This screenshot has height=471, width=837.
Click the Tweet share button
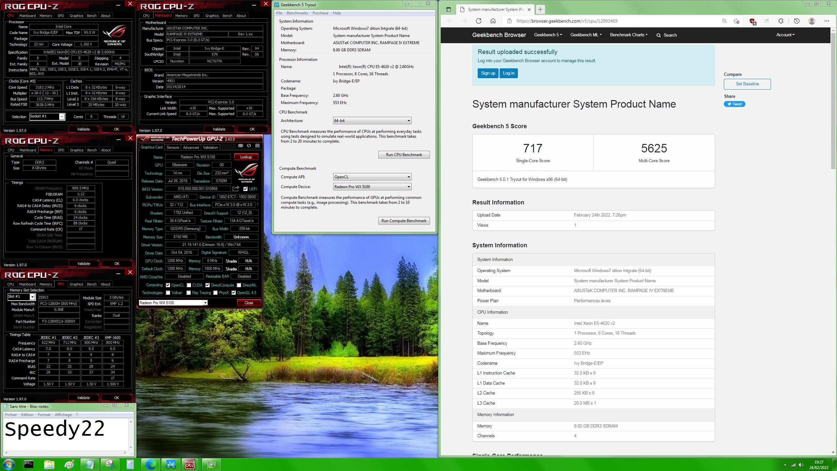[734, 104]
